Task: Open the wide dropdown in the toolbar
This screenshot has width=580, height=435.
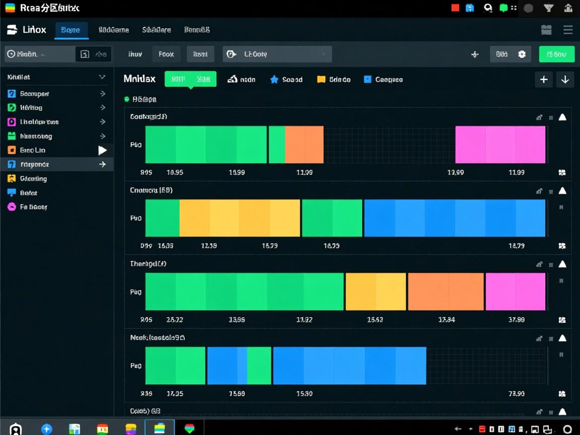Action: (x=277, y=54)
